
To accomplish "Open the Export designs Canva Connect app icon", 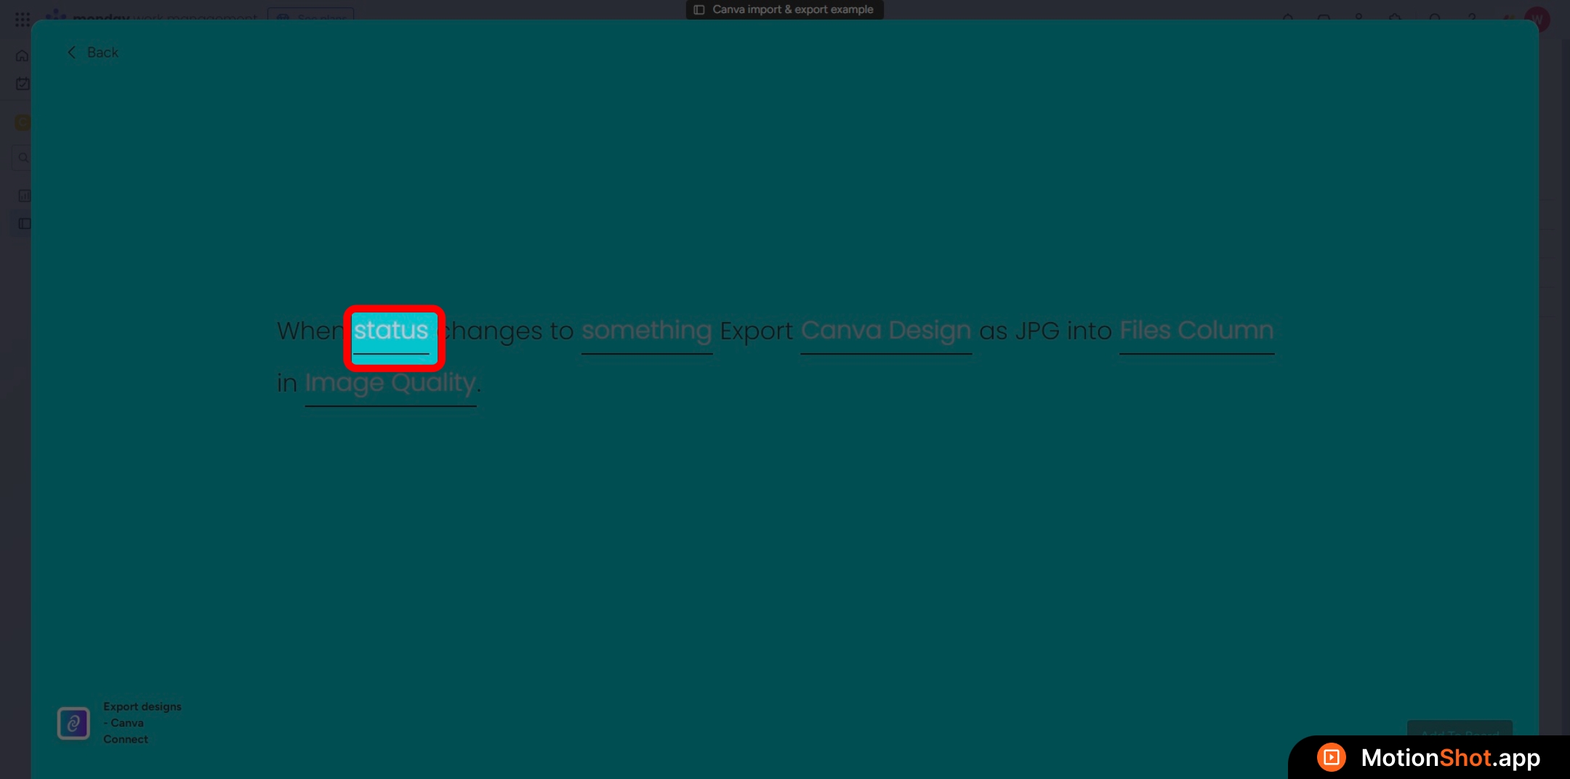I will [73, 723].
